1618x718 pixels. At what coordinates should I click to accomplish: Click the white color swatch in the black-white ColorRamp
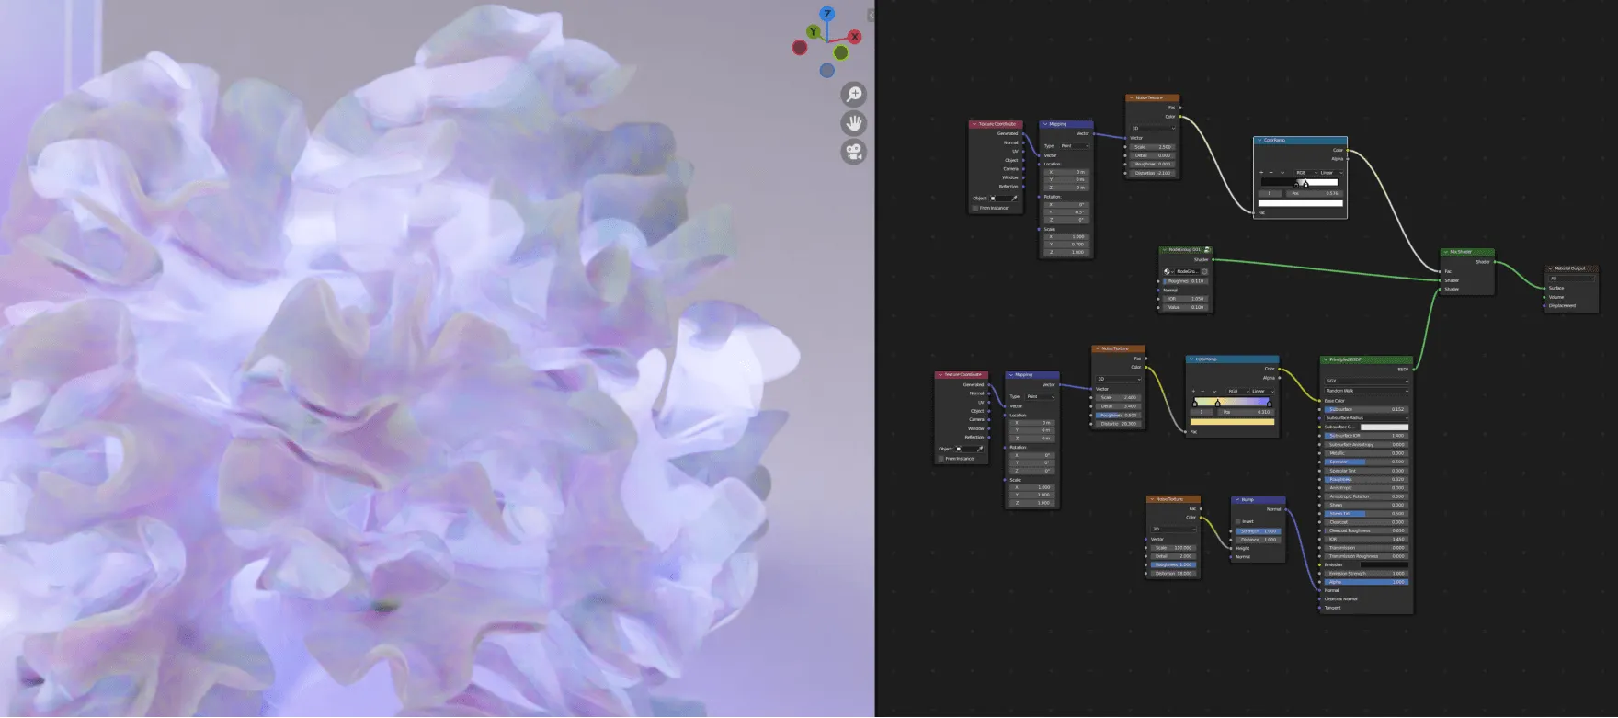(x=1300, y=203)
